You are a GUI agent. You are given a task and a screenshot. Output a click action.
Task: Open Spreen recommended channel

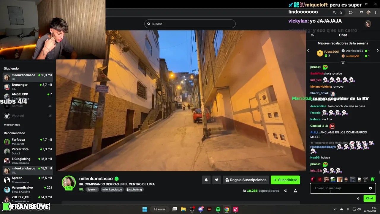pos(28,180)
